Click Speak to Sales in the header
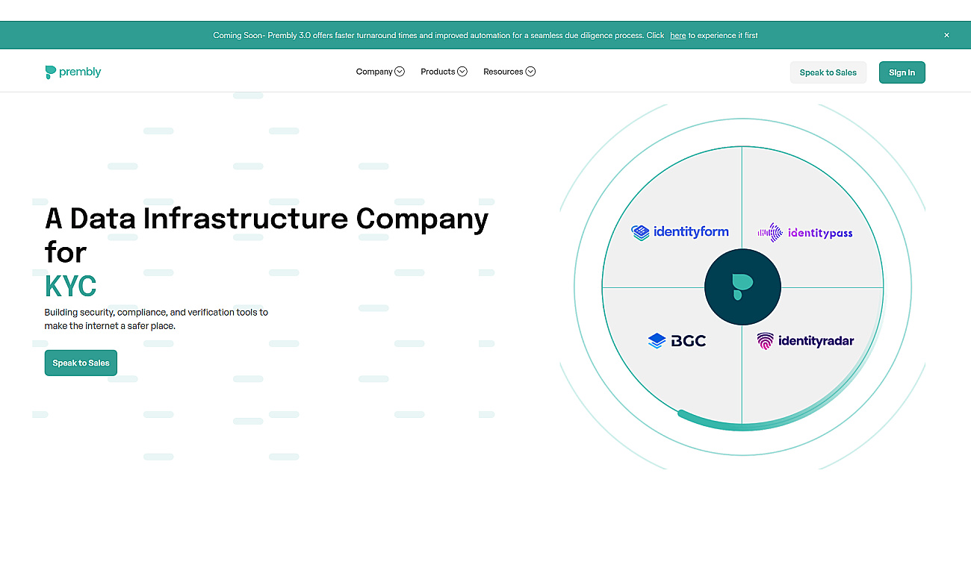Image resolution: width=971 pixels, height=588 pixels. pos(828,72)
